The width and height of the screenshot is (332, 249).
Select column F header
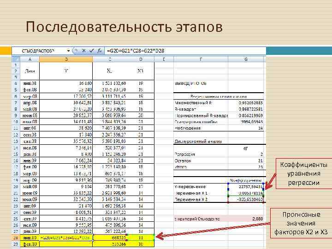[201, 59]
